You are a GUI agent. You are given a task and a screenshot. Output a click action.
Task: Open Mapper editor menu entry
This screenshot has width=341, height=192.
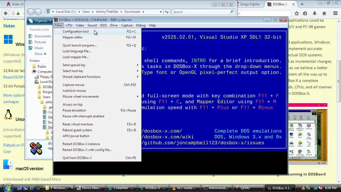(98, 37)
